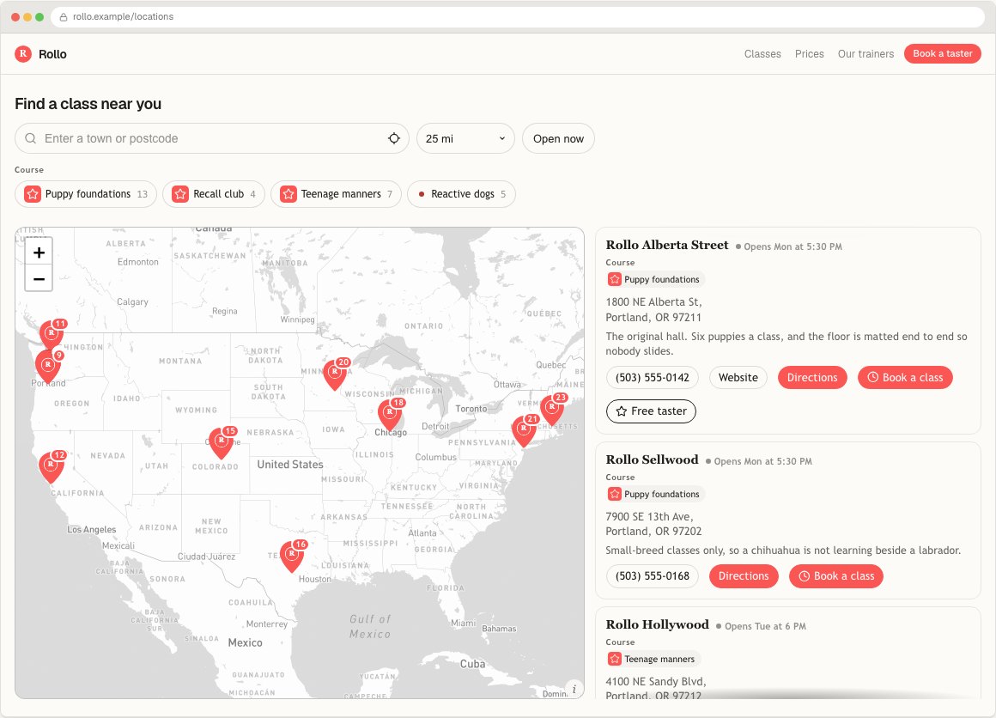
Task: Click Teenage manners tag in Hollywood card
Action: point(653,659)
